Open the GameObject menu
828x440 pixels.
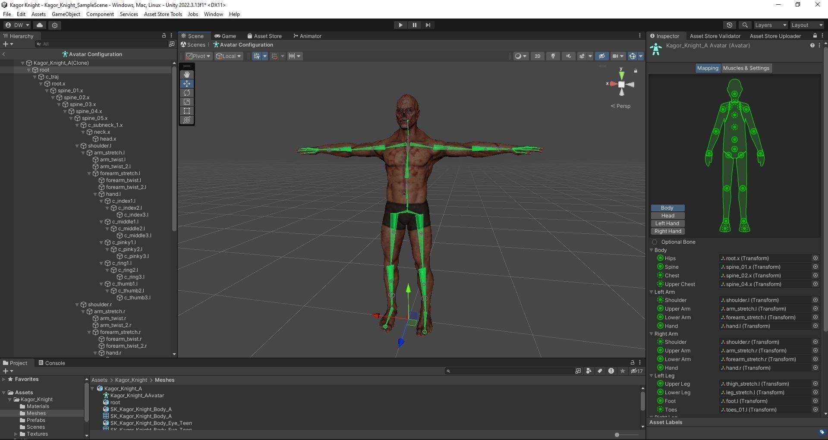[66, 14]
